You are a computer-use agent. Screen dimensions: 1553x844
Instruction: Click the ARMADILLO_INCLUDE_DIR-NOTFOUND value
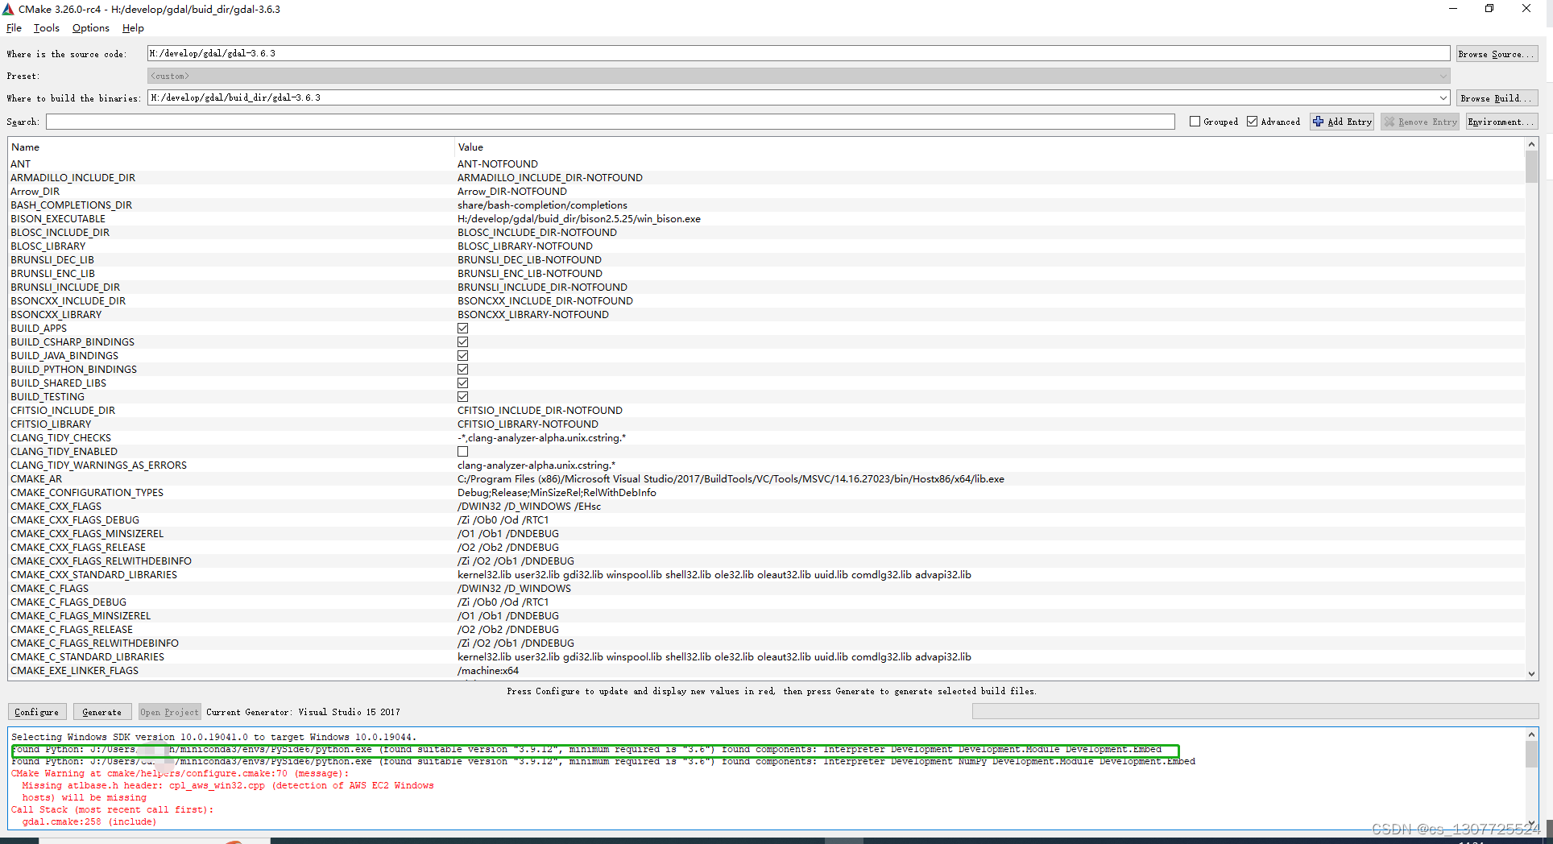pos(550,178)
